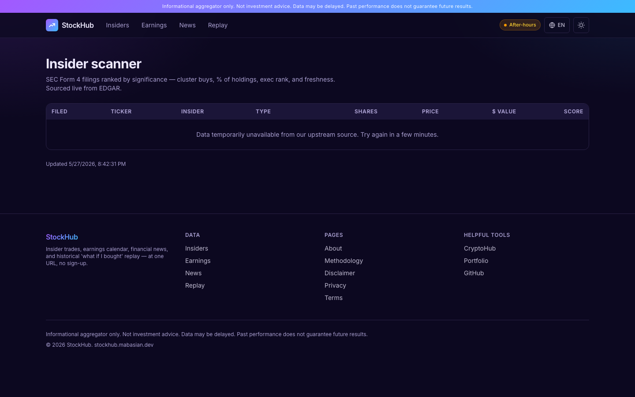Click the '© 2026 StockHub' copyright line
Image resolution: width=635 pixels, height=397 pixels.
(100, 345)
